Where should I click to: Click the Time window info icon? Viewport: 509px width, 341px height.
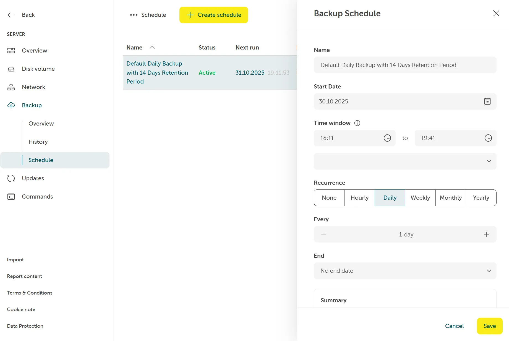(x=357, y=123)
